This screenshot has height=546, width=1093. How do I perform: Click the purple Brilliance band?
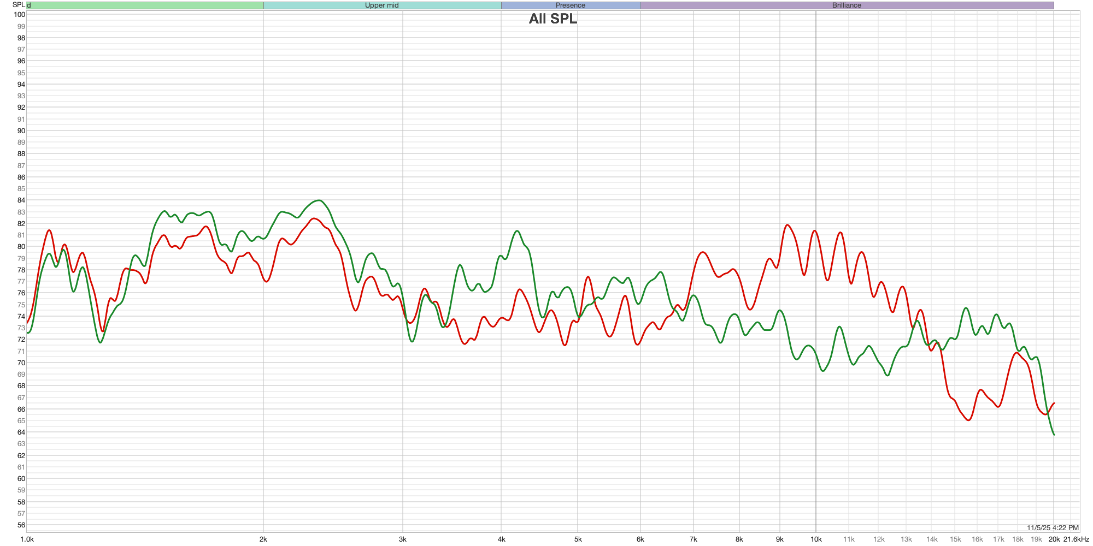pyautogui.click(x=847, y=5)
